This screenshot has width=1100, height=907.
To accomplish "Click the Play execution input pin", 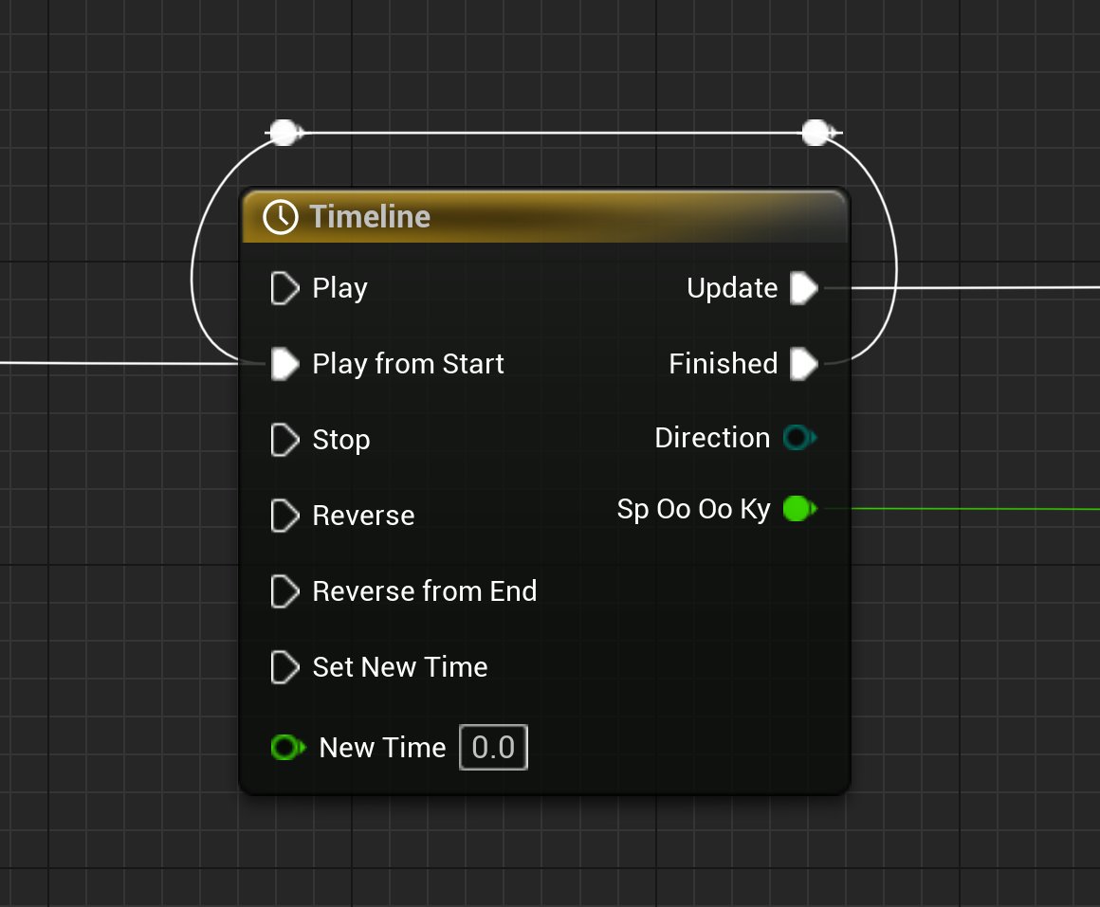I will point(284,288).
